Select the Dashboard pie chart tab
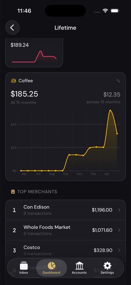This screenshot has height=285, width=131. click(51, 268)
